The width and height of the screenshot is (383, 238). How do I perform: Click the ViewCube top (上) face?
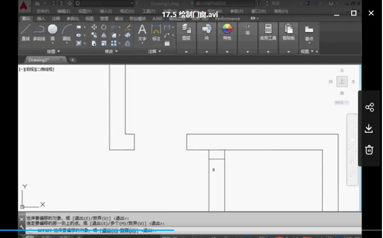(342, 82)
